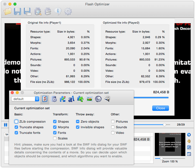Open settings with the gear icon
Viewport: 195px width, 168px height.
pos(68,11)
